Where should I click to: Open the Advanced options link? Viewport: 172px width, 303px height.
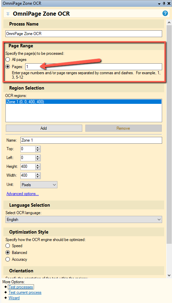[x=22, y=194]
